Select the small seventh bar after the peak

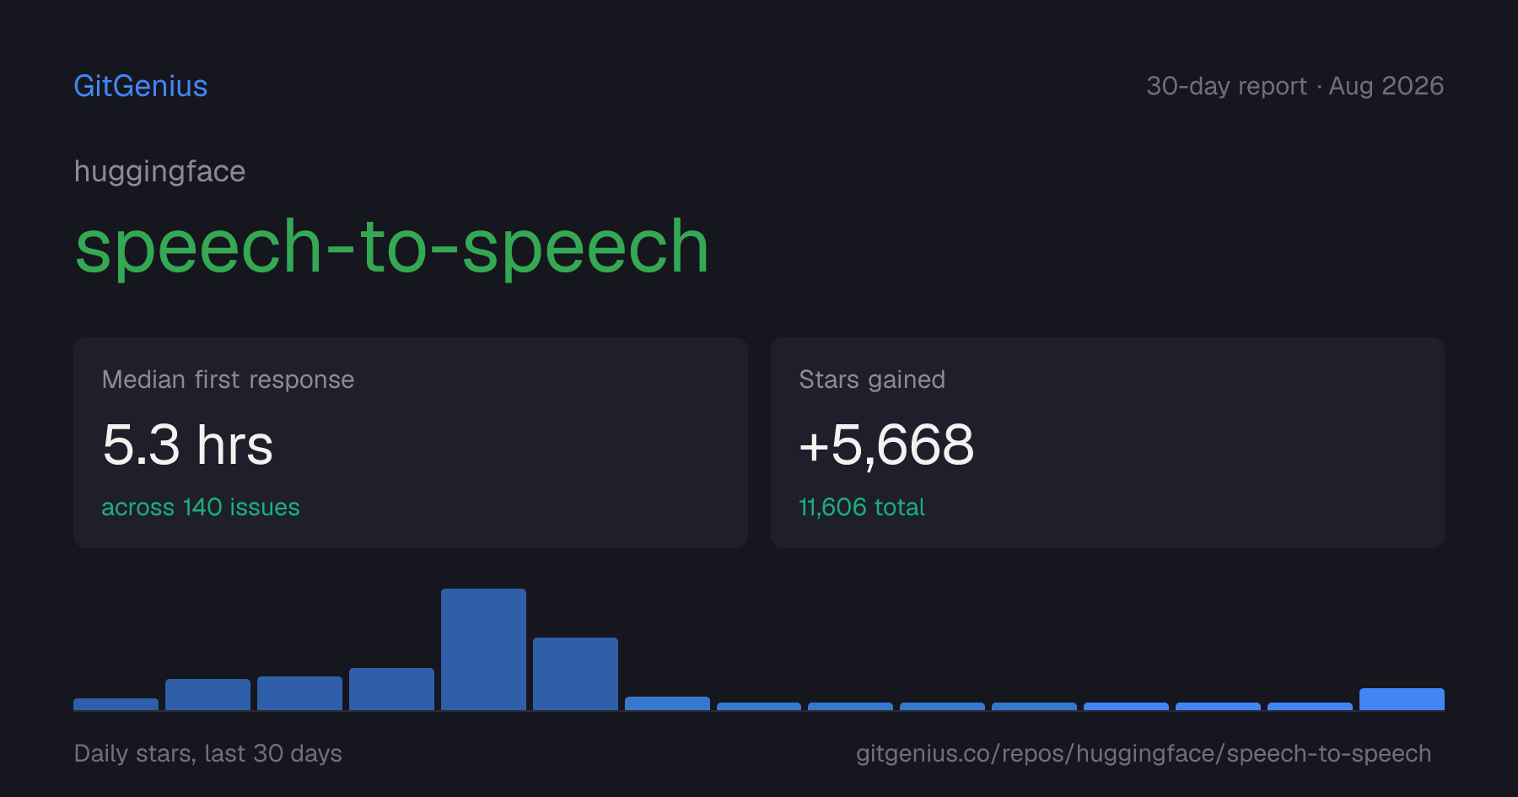point(667,703)
